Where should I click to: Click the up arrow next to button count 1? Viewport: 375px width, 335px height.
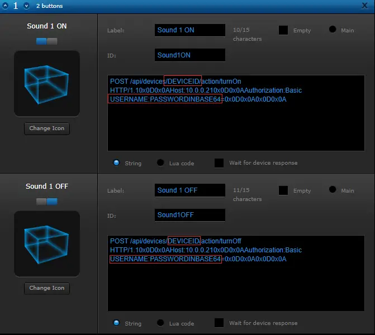click(x=5, y=6)
